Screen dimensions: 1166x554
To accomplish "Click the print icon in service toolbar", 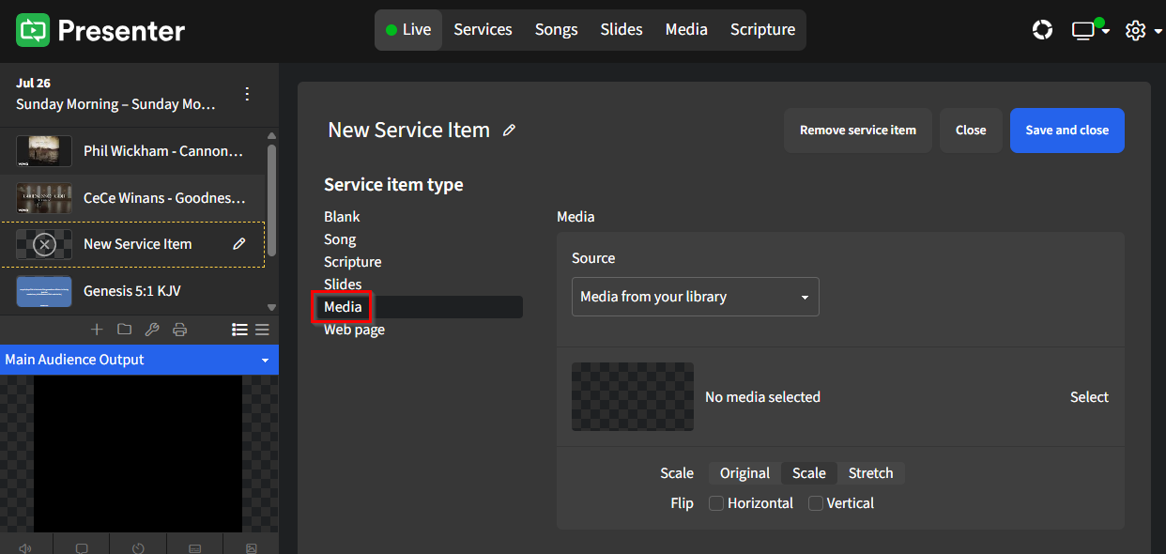I will point(180,330).
